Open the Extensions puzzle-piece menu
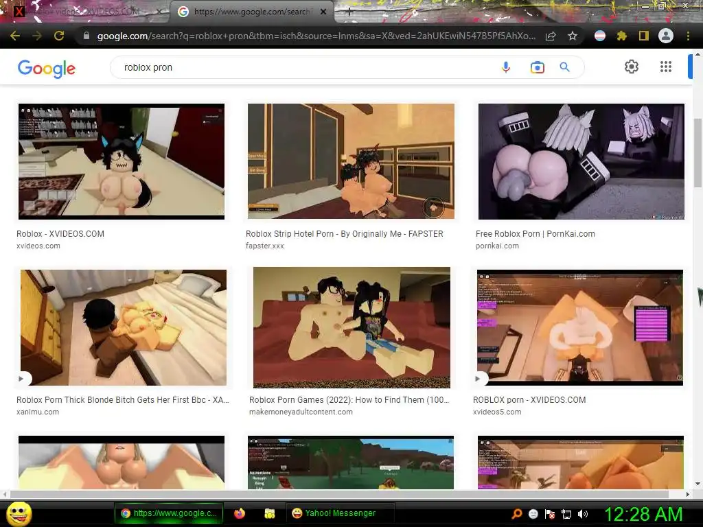This screenshot has height=527, width=703. 621,36
